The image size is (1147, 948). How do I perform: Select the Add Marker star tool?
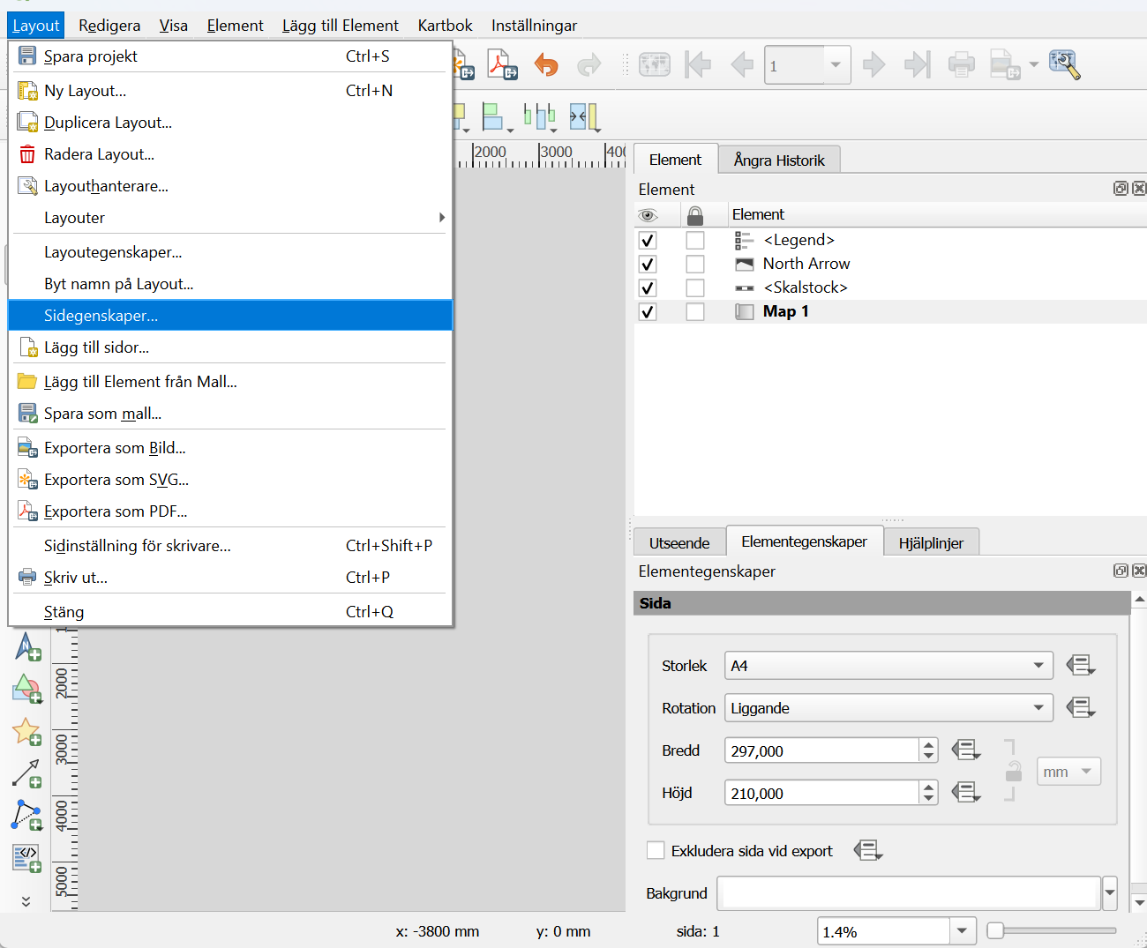click(x=26, y=732)
